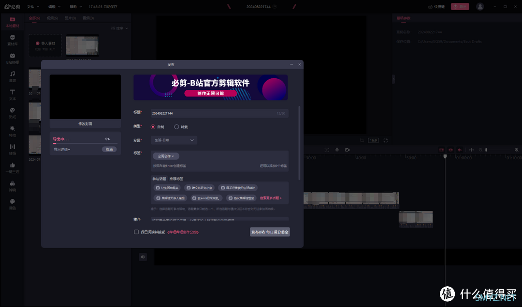
Task: Click the speaker volume icon below dialog
Action: tap(143, 257)
